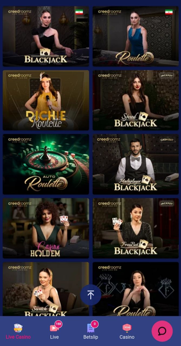Screen dimensions: 181x346
Task: Select the Live Casino cards icon
Action: [18, 328]
